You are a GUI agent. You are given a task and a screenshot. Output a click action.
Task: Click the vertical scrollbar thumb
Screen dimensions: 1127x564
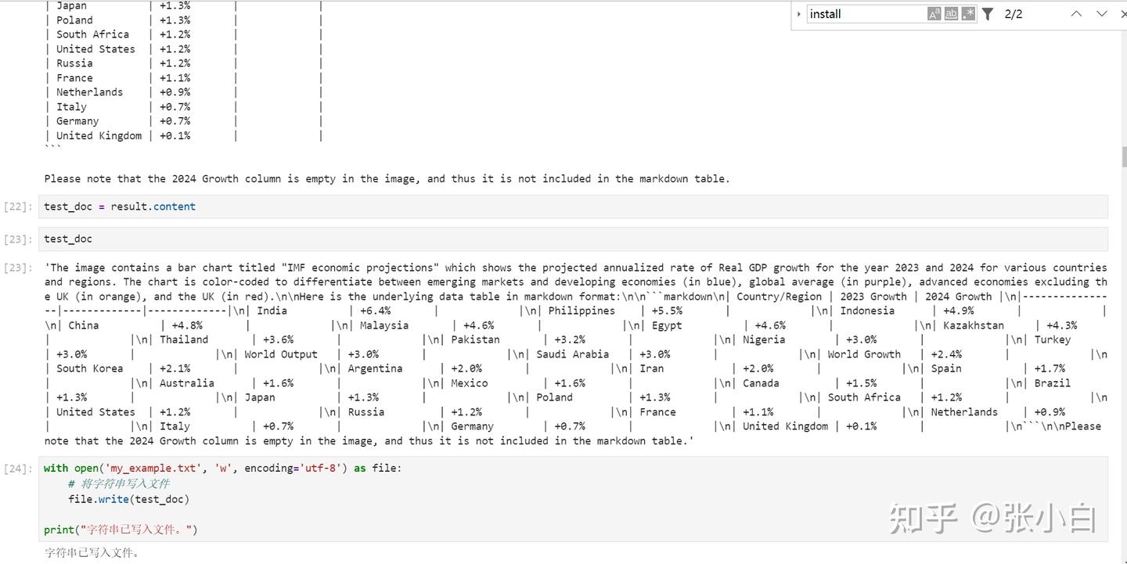pyautogui.click(x=1124, y=156)
